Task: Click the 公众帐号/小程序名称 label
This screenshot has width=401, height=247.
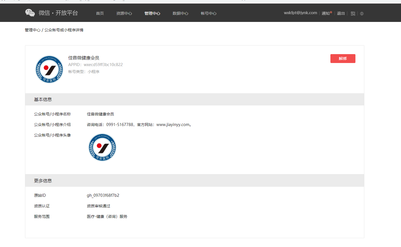Action: (53, 114)
